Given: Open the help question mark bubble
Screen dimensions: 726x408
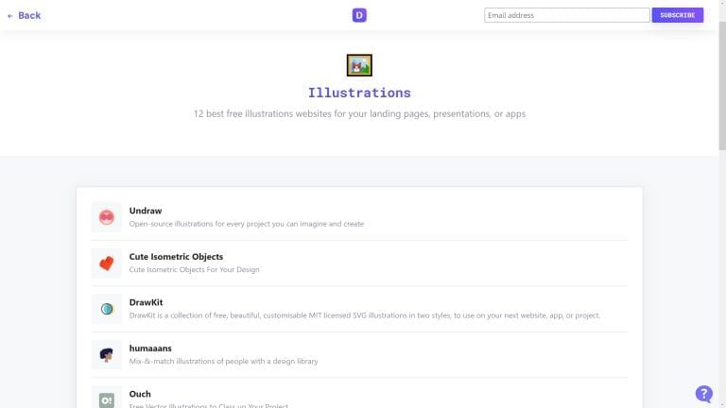Looking at the screenshot, I should 703,394.
